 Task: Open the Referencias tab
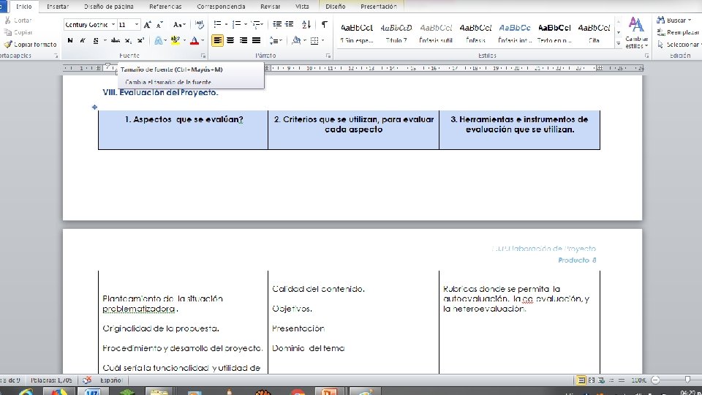[165, 7]
